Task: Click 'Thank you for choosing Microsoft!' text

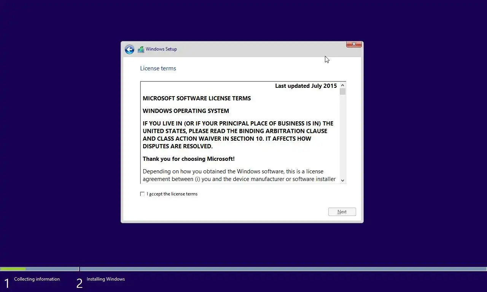Action: (x=189, y=159)
